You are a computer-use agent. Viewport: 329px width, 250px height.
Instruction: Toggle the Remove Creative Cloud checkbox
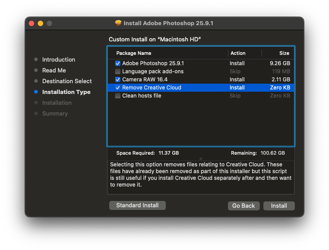(x=118, y=88)
